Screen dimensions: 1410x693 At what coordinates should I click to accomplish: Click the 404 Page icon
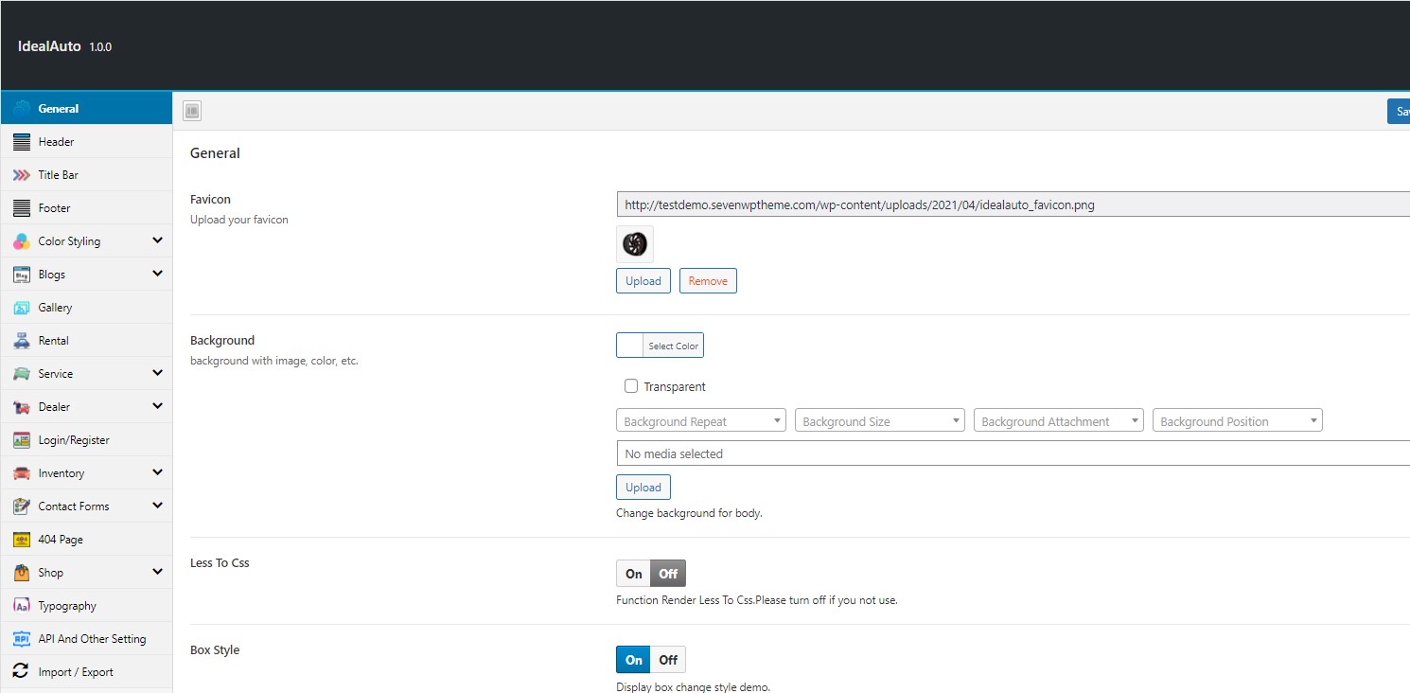(21, 540)
